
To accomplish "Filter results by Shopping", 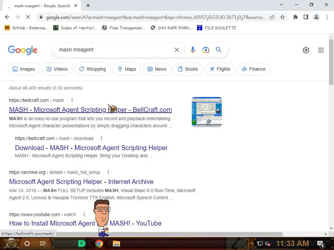I will pyautogui.click(x=92, y=69).
